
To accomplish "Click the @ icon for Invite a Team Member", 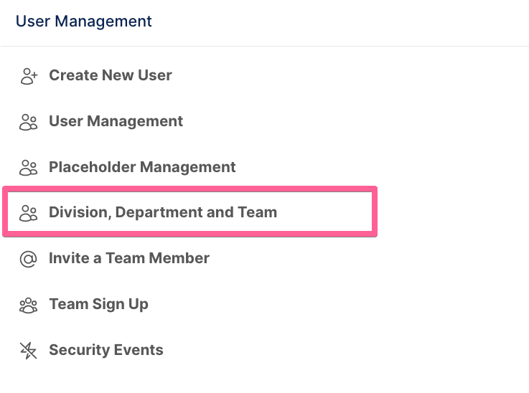I will [28, 259].
